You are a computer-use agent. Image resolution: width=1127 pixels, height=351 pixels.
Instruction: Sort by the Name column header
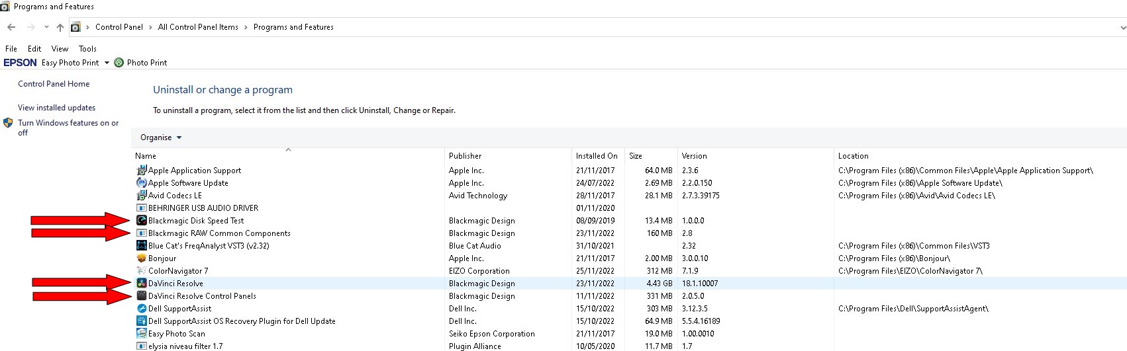coord(287,156)
